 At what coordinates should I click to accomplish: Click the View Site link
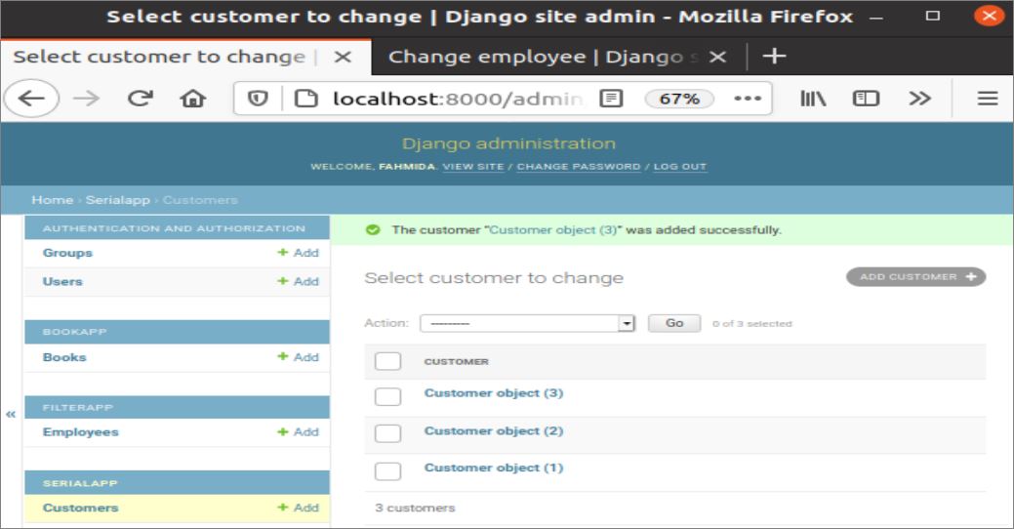click(472, 167)
